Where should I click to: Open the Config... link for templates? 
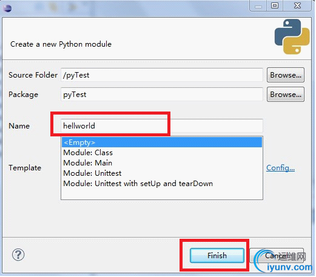point(280,168)
